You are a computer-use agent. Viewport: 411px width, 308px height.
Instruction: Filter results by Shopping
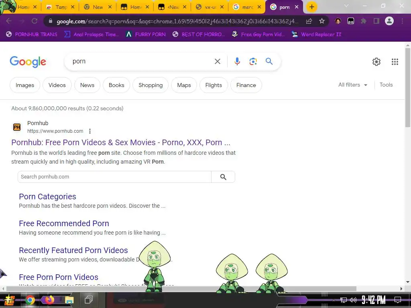151,85
